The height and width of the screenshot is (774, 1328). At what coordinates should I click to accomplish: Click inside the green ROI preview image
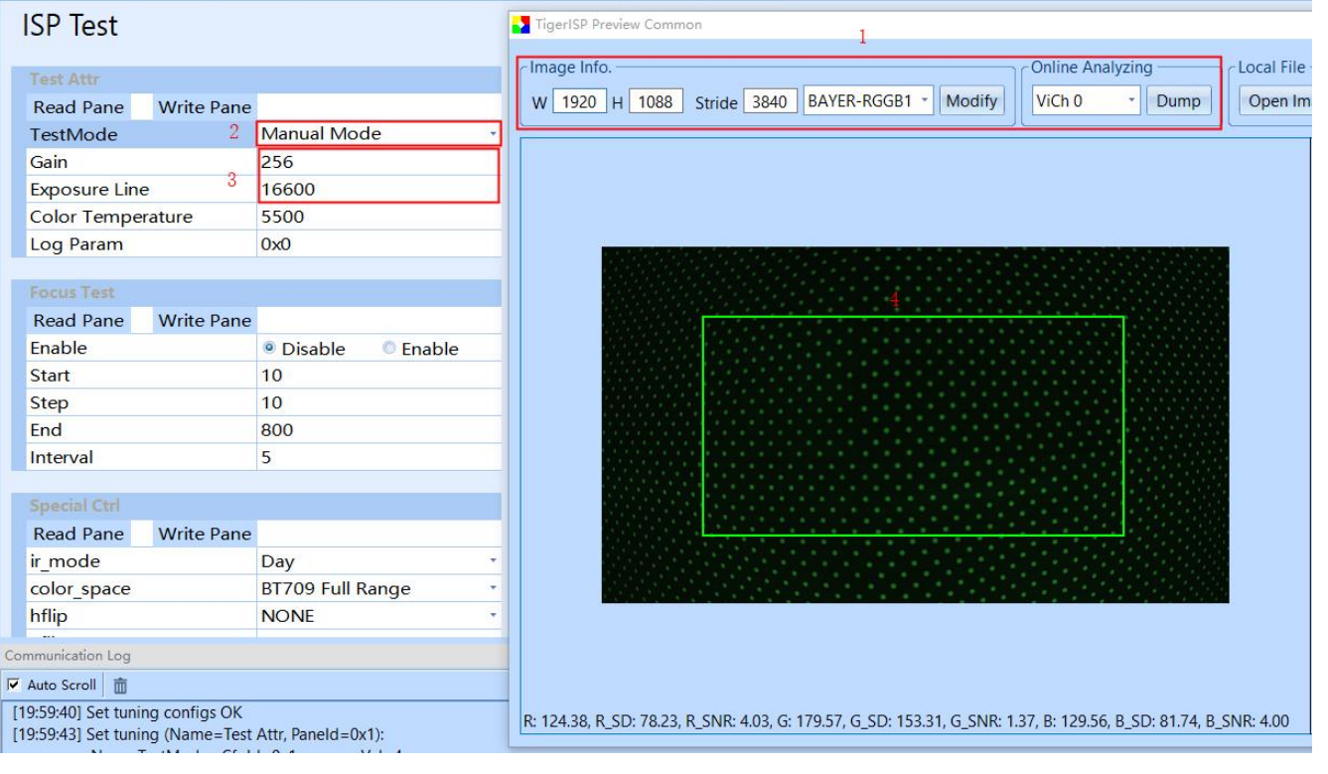pyautogui.click(x=913, y=427)
